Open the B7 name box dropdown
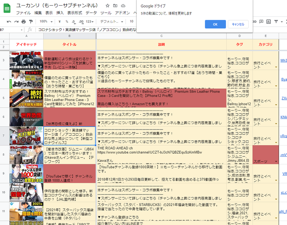The width and height of the screenshot is (287, 225). [22, 30]
